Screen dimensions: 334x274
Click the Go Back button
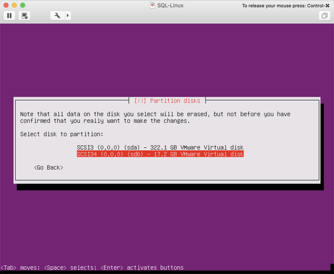[49, 167]
